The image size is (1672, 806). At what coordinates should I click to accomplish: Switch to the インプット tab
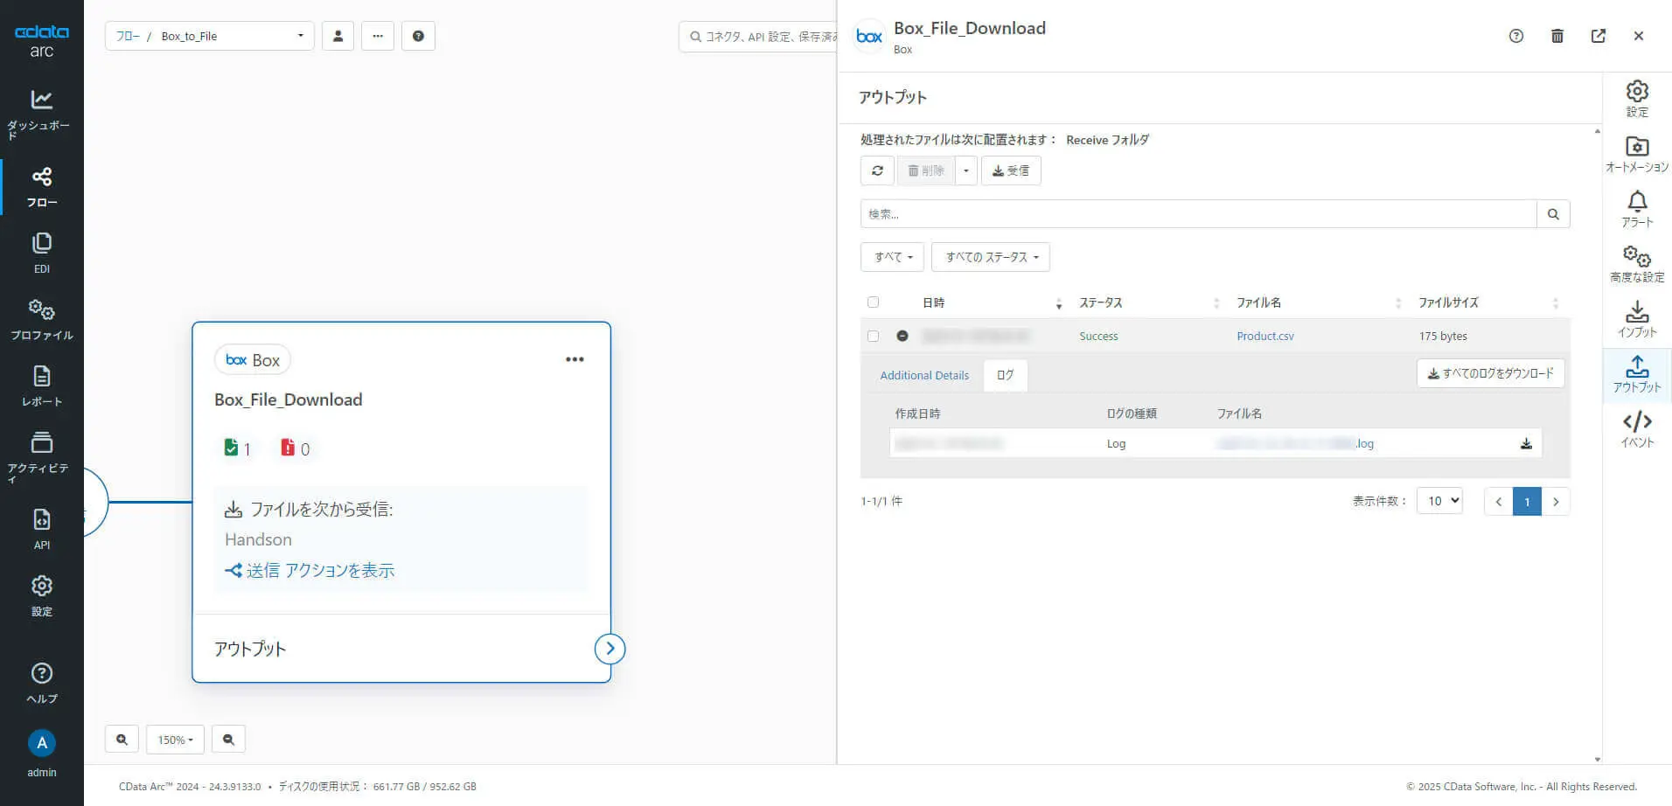tap(1637, 319)
